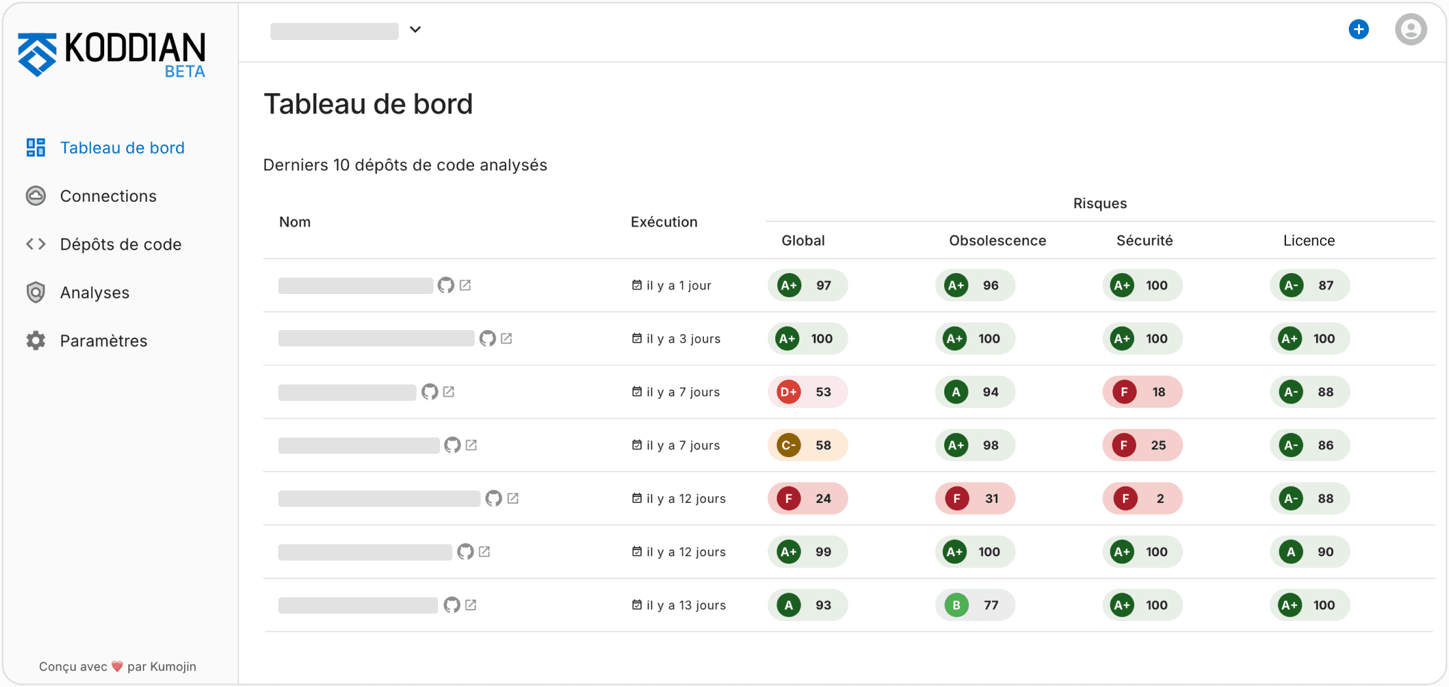Image resolution: width=1449 pixels, height=687 pixels.
Task: Click the Connections cloud icon
Action: (x=36, y=195)
